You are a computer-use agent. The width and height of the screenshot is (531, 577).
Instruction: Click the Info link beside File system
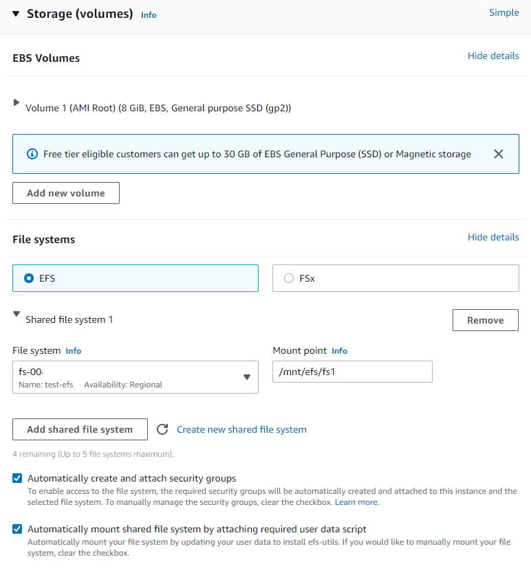(x=73, y=350)
